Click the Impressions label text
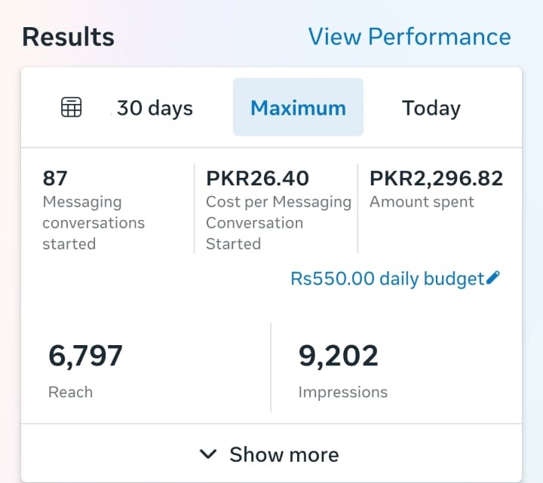This screenshot has height=483, width=543. click(342, 392)
